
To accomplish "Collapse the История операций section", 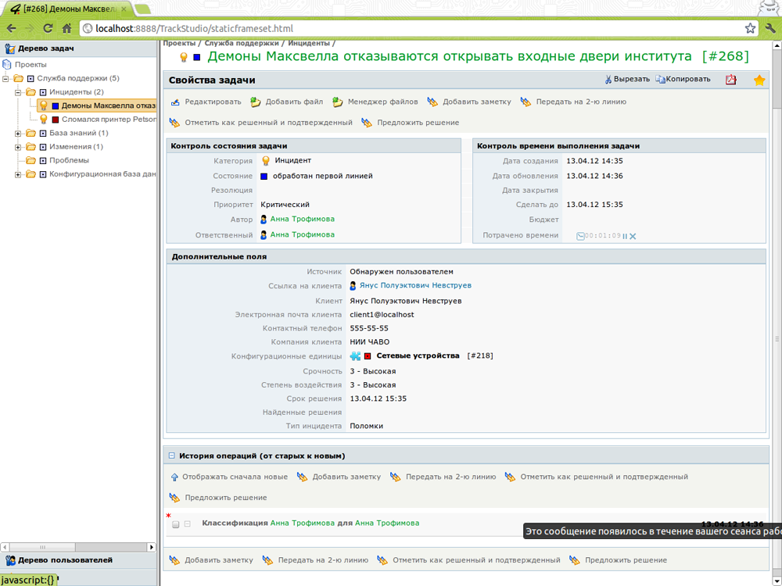I will (x=171, y=456).
